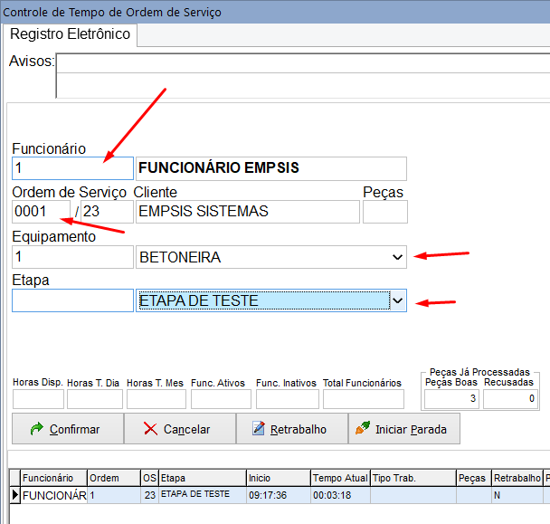Click the Iniciar Parada button
Image resolution: width=550 pixels, height=524 pixels.
pyautogui.click(x=404, y=429)
